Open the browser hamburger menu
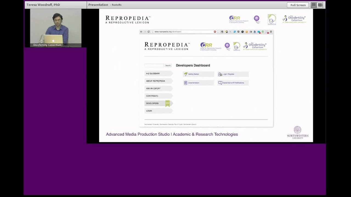The image size is (351, 197). [271, 32]
